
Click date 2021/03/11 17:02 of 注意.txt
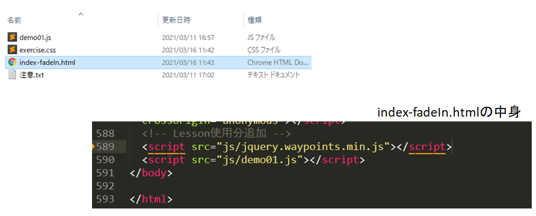pyautogui.click(x=188, y=75)
